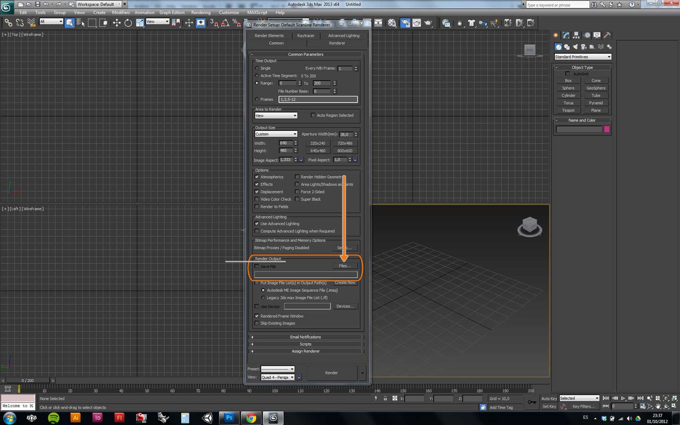Viewport: 680px width, 425px height.
Task: Click the pink object color swatch
Action: coord(607,129)
